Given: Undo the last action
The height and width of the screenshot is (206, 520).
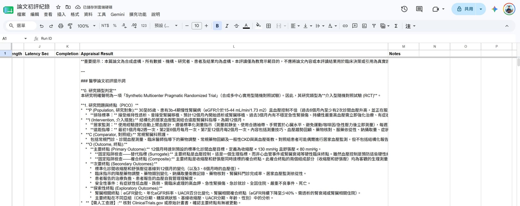Looking at the screenshot, I should (42, 26).
